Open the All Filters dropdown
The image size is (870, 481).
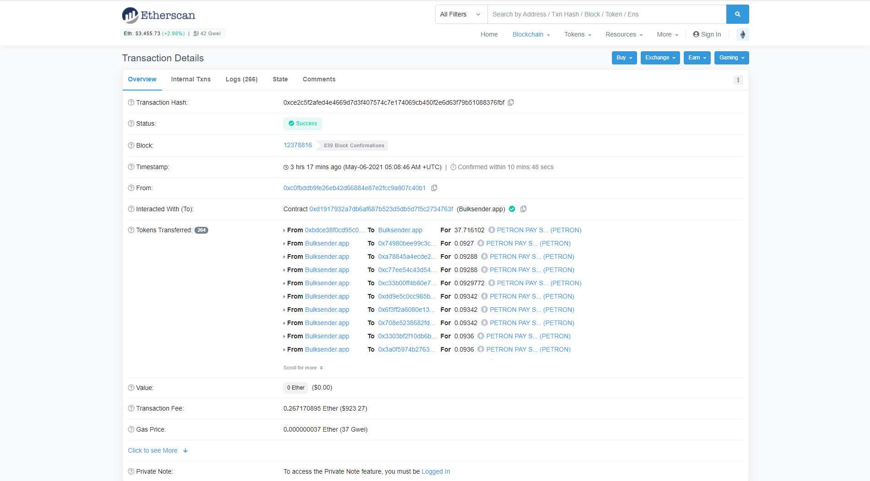click(460, 14)
